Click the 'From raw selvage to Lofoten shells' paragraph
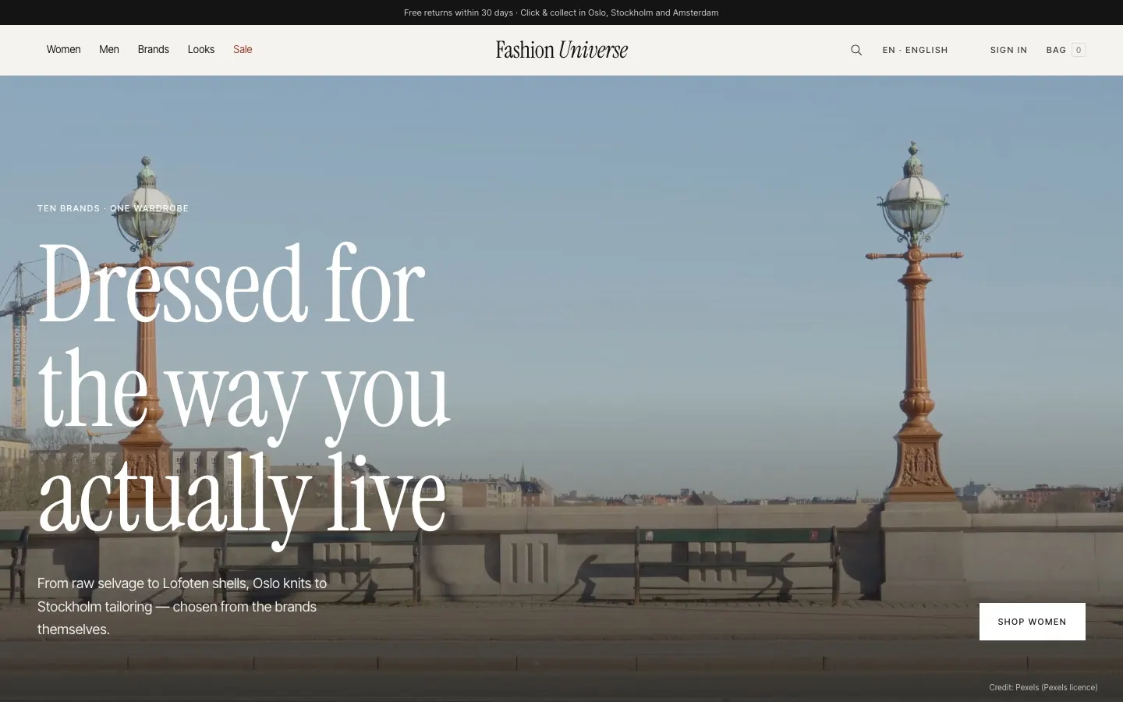1123x702 pixels. pyautogui.click(x=182, y=606)
